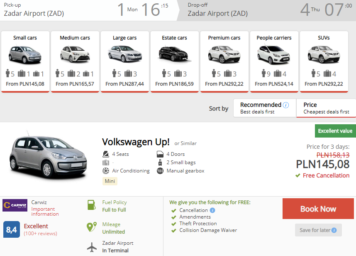The width and height of the screenshot is (356, 256).
Task: Click the pick-up date 1 Mon 16:15
Action: coord(143,10)
